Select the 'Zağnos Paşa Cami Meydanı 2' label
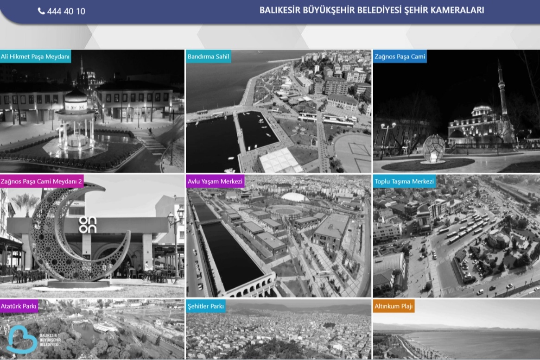This screenshot has width=540, height=360. pos(42,182)
